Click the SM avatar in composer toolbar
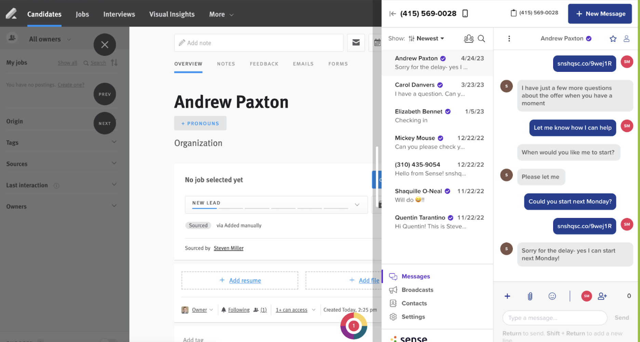The height and width of the screenshot is (342, 640). pos(587,296)
